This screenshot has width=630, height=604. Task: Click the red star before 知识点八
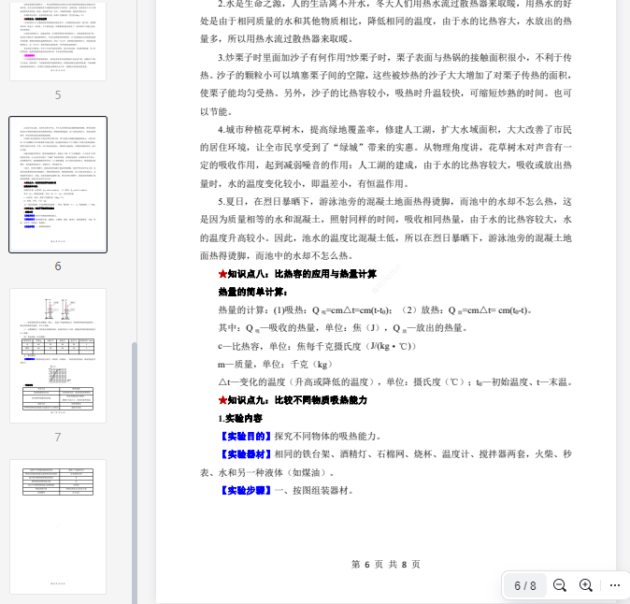pos(222,274)
